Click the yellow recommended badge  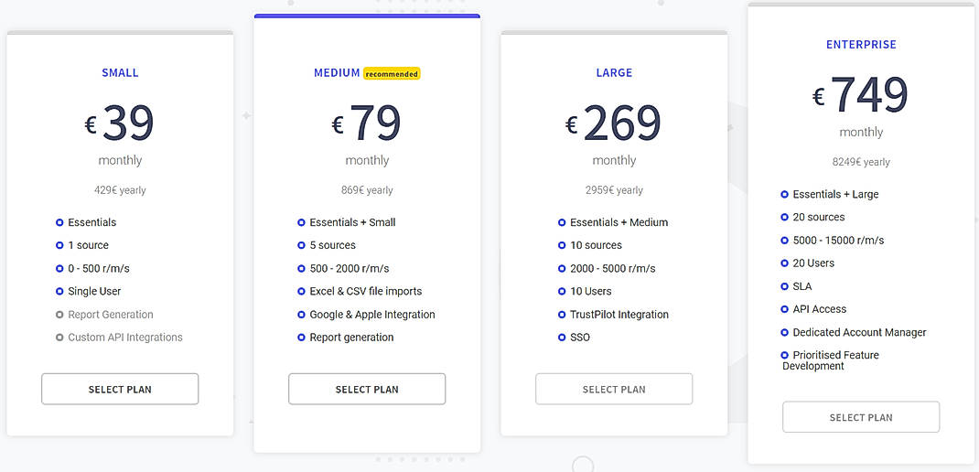click(x=392, y=74)
